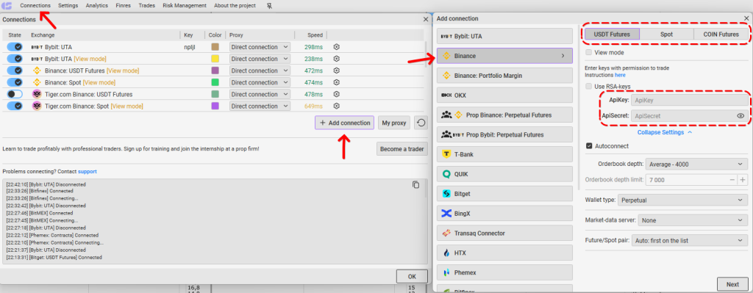Uncheck the Autoconnect checkbox
Image resolution: width=753 pixels, height=293 pixels.
(x=589, y=146)
